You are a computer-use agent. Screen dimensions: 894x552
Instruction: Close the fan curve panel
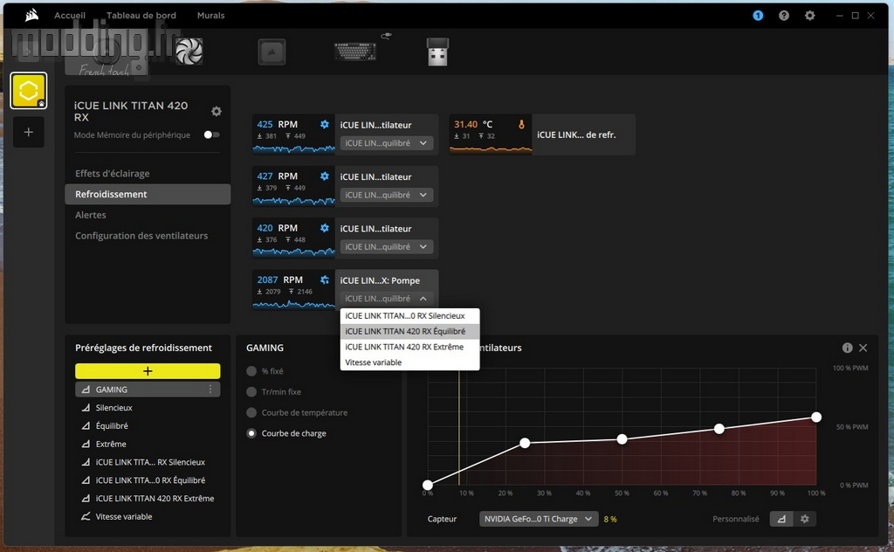(863, 348)
